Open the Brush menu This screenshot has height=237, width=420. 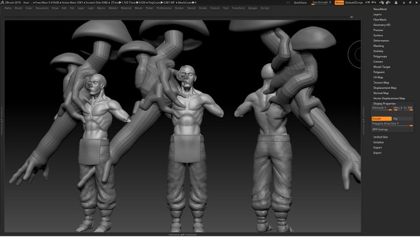pyautogui.click(x=19, y=8)
